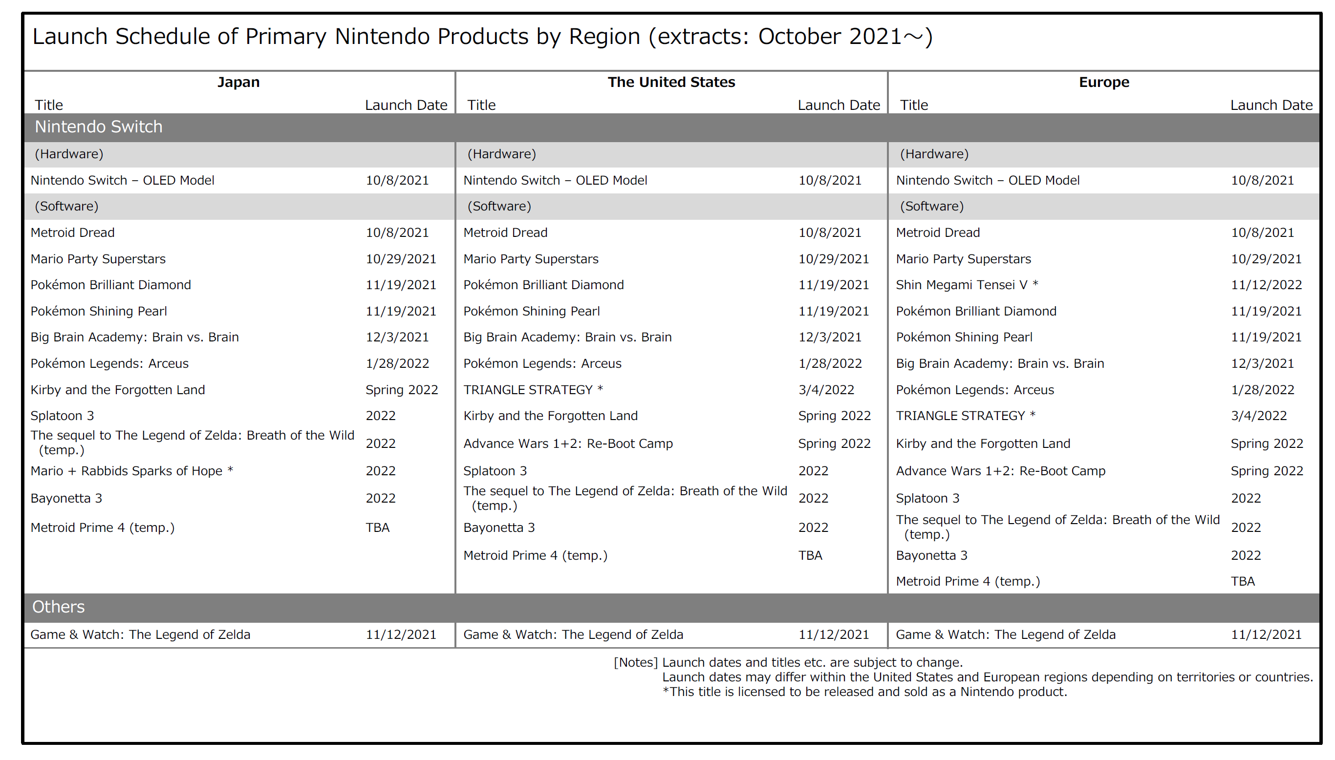Viewport: 1335px width, 760px height.
Task: Click Europe's Advance Wars 1+2 entry
Action: (1000, 471)
